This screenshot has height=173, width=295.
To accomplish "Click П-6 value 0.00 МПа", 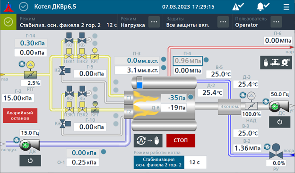I will [278, 41].
